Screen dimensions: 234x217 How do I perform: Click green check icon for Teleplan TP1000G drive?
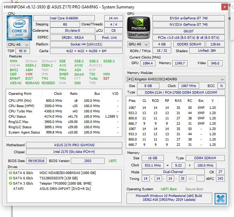click(x=10, y=184)
